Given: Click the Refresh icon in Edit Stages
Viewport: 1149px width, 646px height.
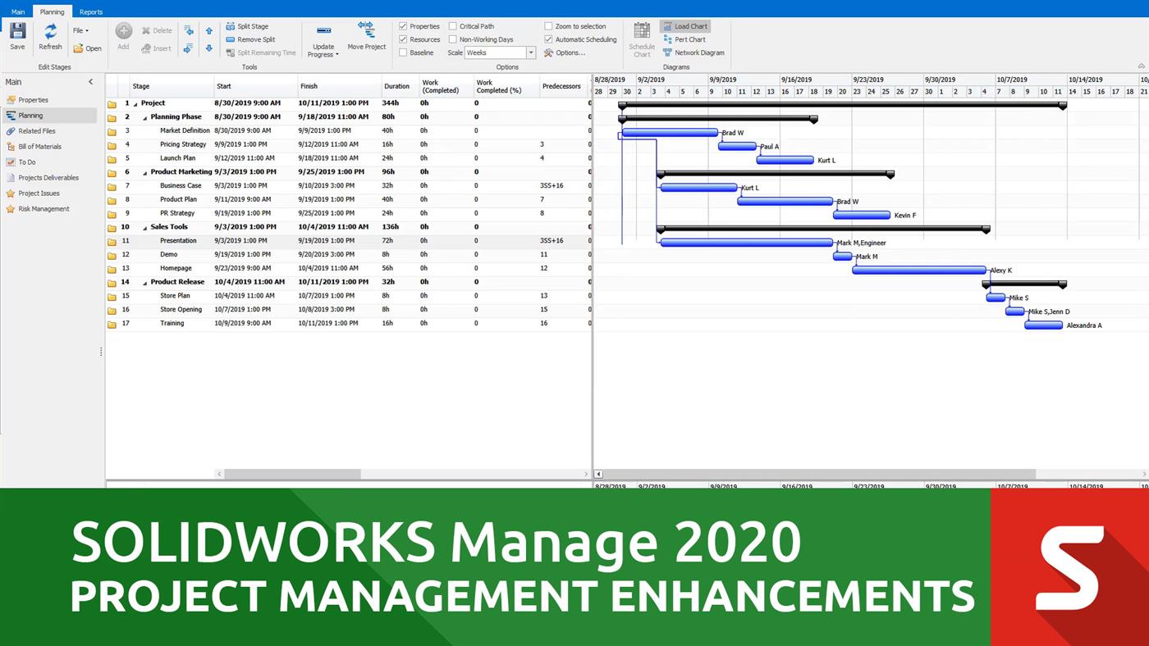Looking at the screenshot, I should [49, 31].
